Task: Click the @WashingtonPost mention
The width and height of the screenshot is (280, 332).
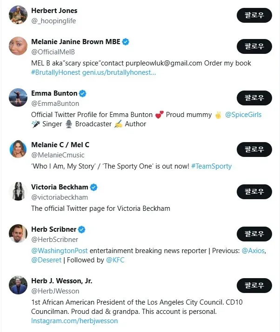Action: coord(60,250)
